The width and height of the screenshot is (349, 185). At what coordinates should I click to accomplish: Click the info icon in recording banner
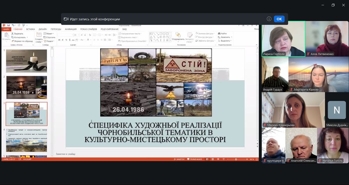[x=269, y=19]
